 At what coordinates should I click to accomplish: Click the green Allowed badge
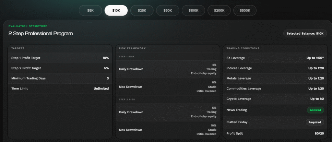click(x=315, y=110)
